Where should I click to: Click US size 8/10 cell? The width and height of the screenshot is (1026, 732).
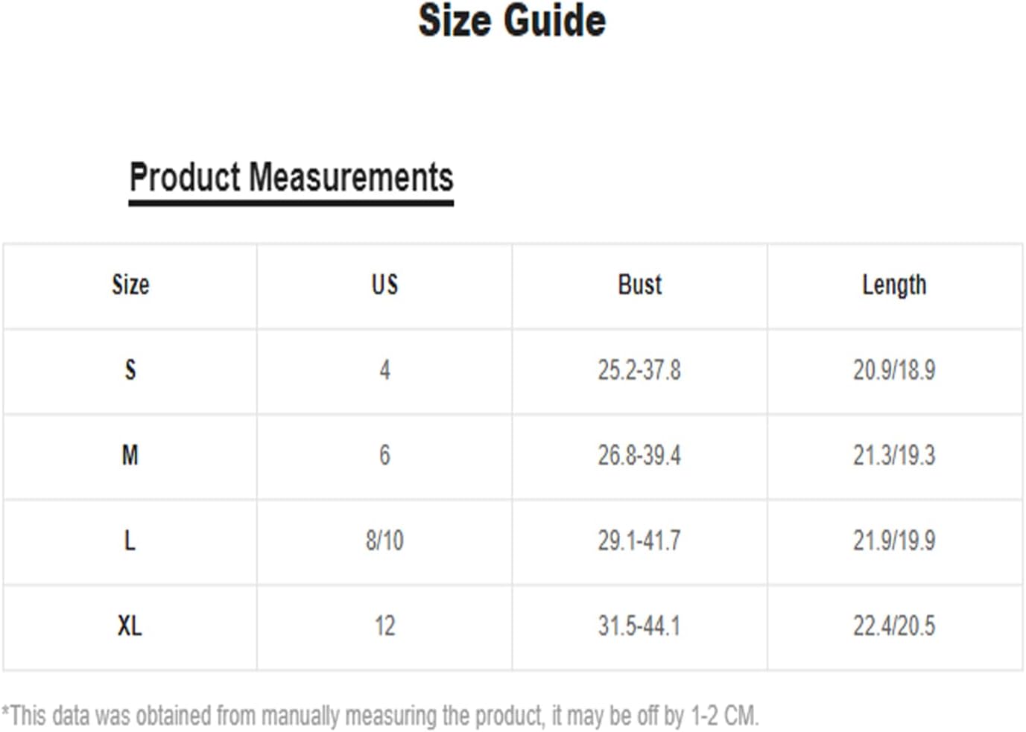pos(385,541)
